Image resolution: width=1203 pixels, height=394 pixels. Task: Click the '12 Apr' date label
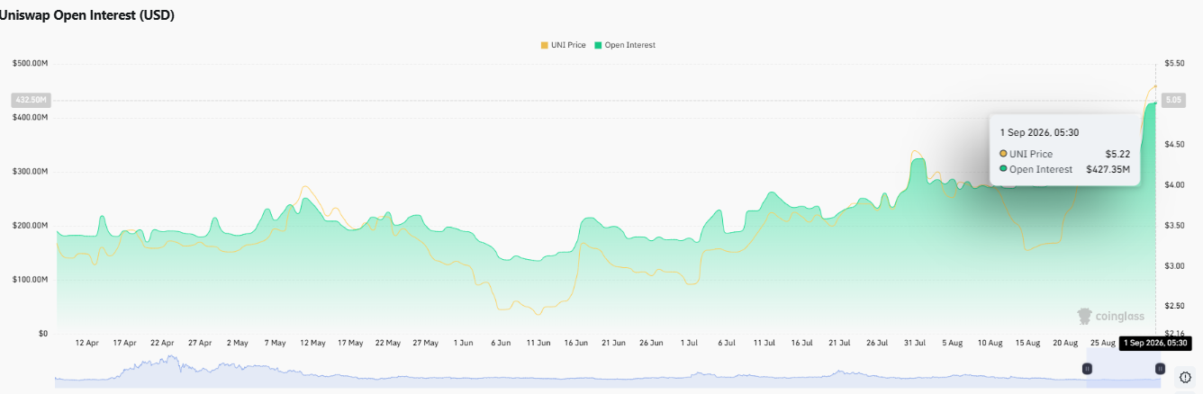(x=86, y=343)
